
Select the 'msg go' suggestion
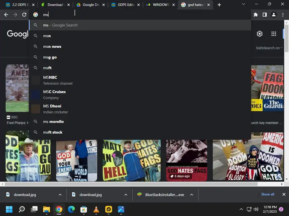coord(140,57)
